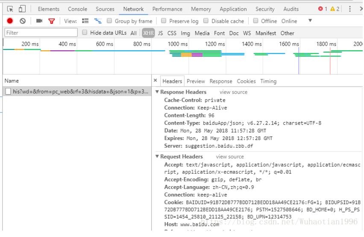The width and height of the screenshot is (364, 237).
Task: Filter requests by CSS
Action: tap(172, 33)
